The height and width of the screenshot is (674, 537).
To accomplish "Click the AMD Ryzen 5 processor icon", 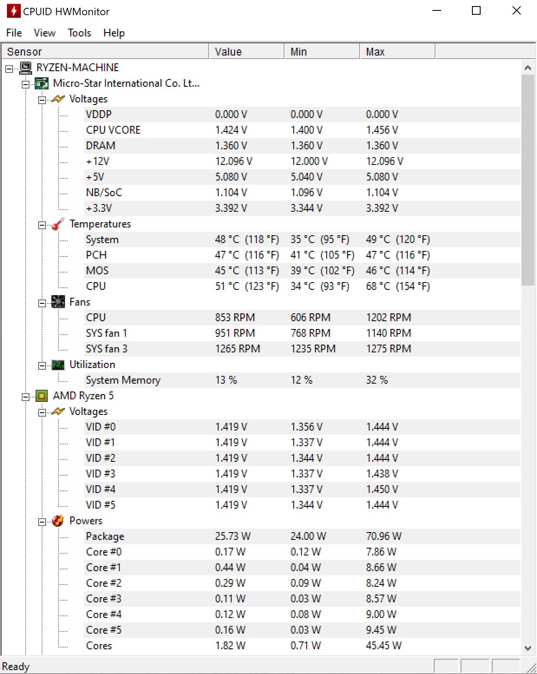I will click(42, 396).
